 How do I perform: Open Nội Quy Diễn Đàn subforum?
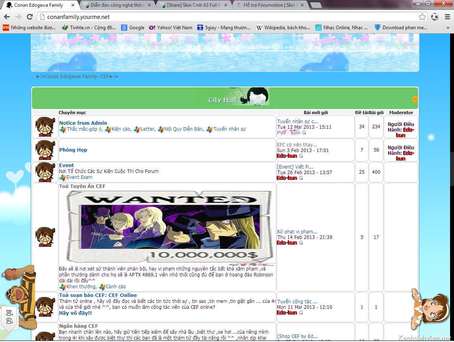(x=184, y=129)
